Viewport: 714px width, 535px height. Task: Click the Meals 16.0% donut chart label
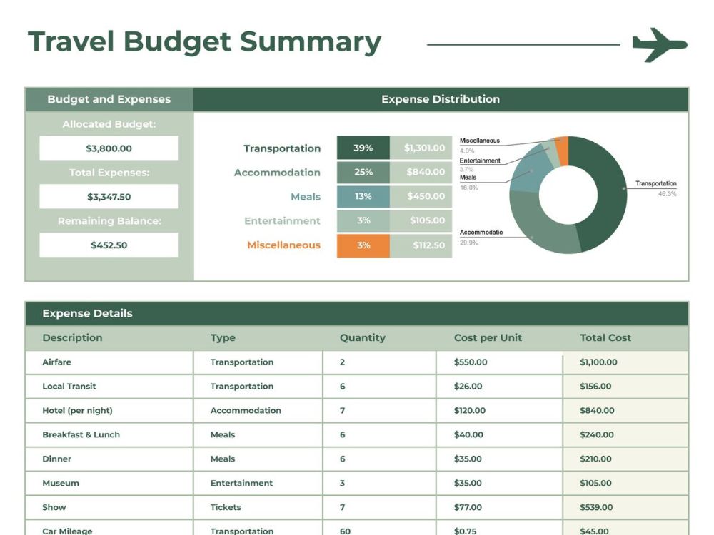coord(468,182)
